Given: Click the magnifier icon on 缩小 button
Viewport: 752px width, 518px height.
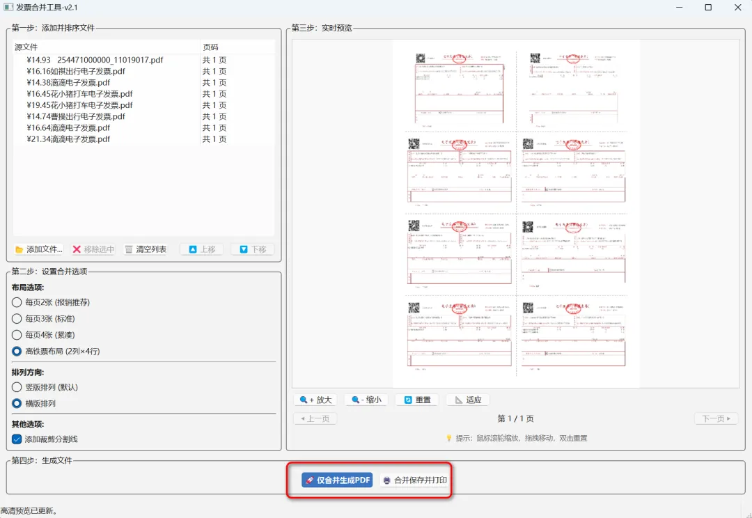Looking at the screenshot, I should 355,400.
